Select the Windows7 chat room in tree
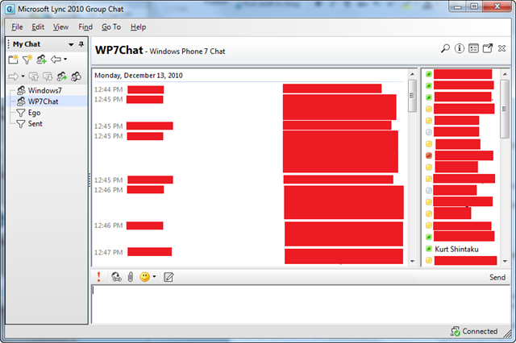 (44, 90)
